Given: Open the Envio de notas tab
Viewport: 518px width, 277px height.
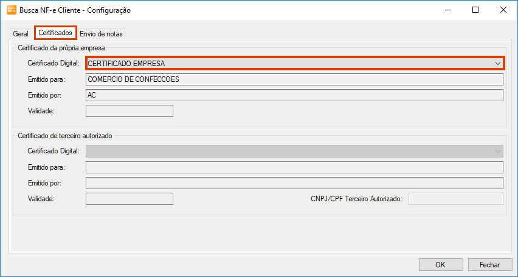Looking at the screenshot, I should (101, 34).
